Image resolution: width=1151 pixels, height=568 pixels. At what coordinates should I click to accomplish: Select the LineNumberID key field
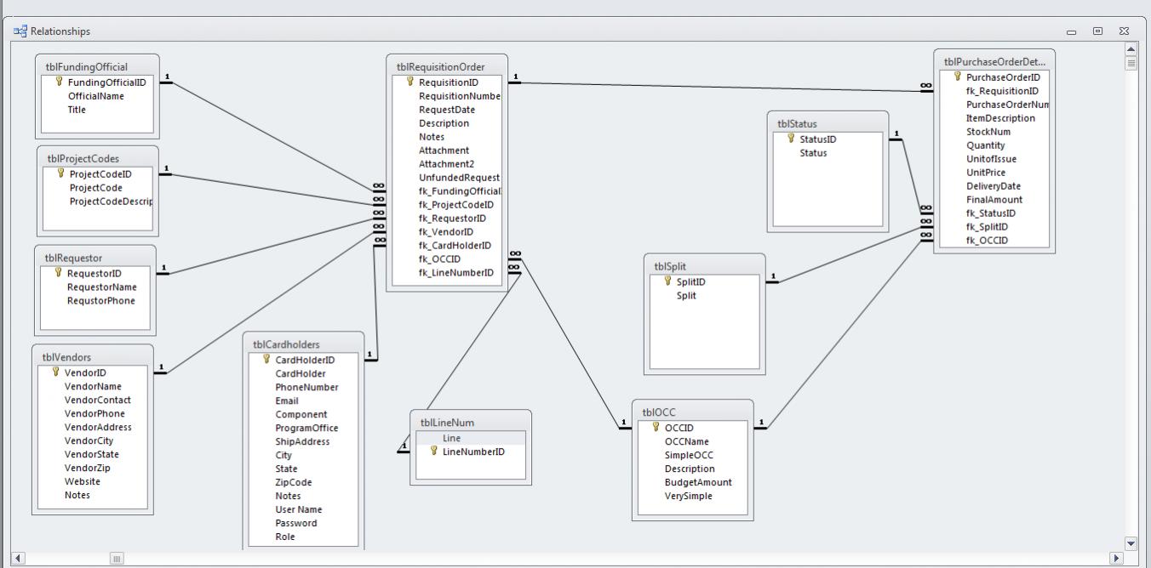pos(470,452)
